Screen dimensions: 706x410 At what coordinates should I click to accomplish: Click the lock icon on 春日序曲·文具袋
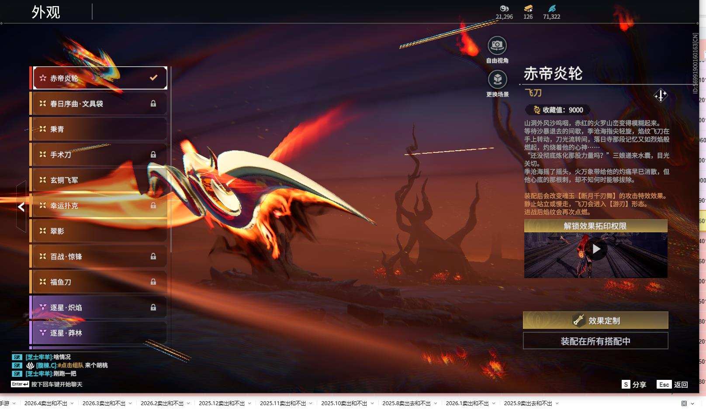[153, 103]
